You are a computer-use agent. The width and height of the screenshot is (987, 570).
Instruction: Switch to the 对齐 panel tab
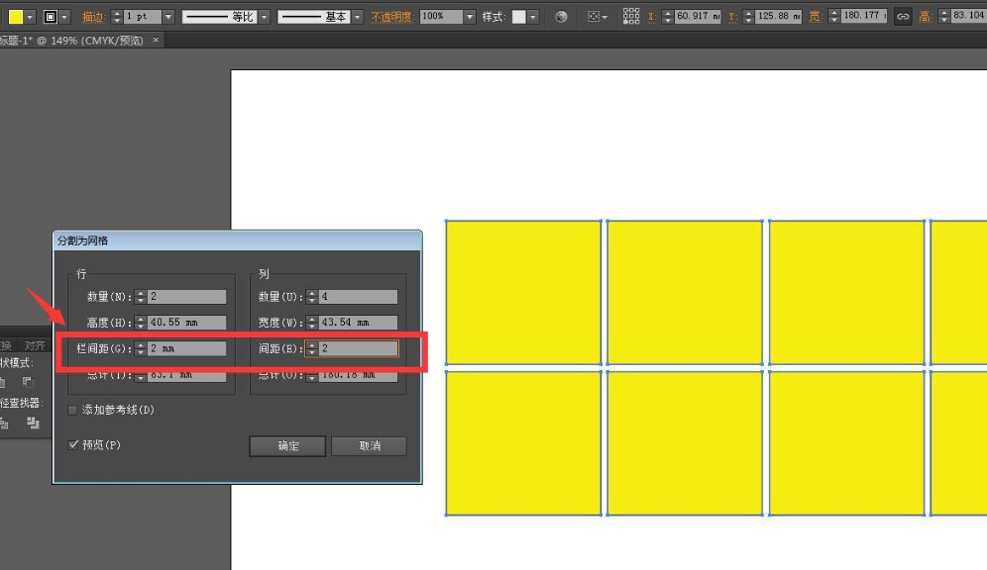[35, 345]
